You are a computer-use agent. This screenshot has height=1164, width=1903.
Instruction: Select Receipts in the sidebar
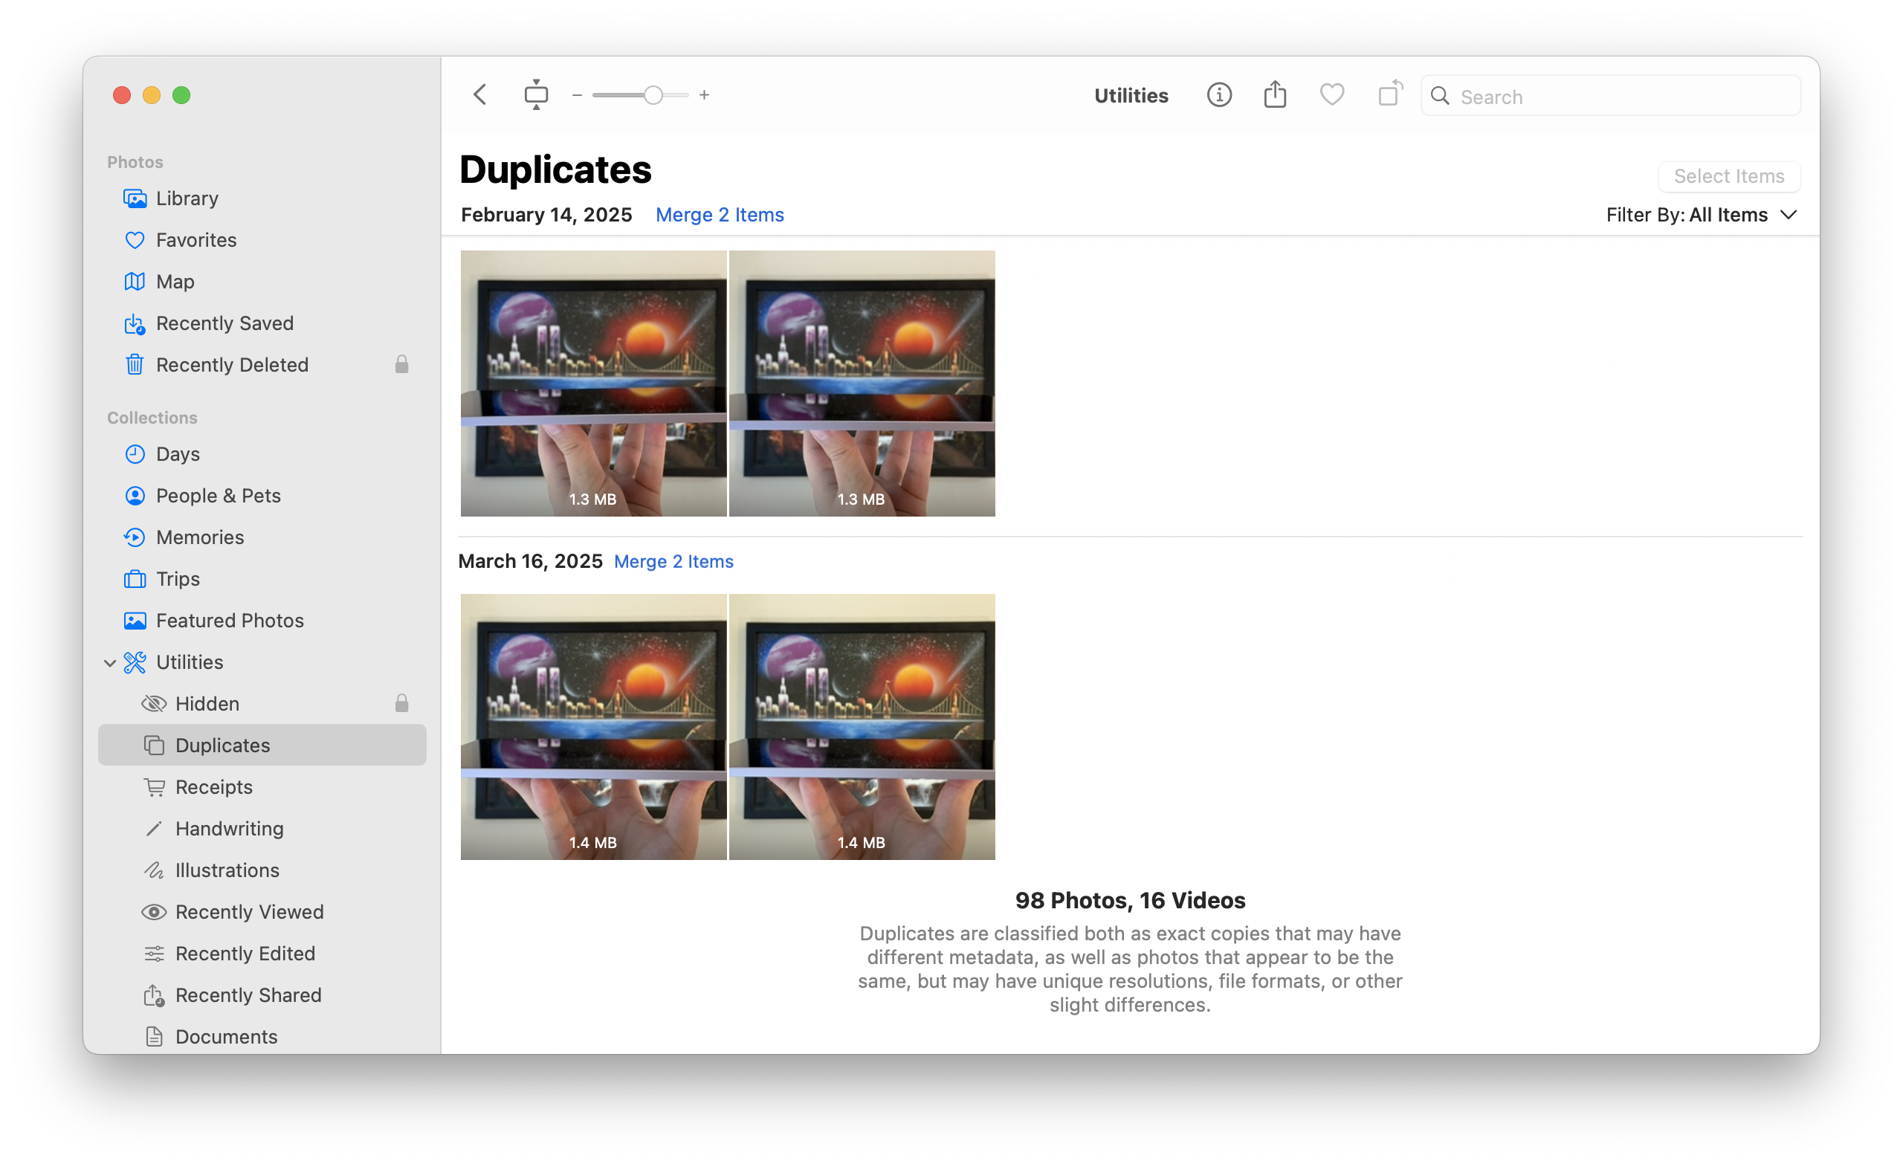click(213, 786)
